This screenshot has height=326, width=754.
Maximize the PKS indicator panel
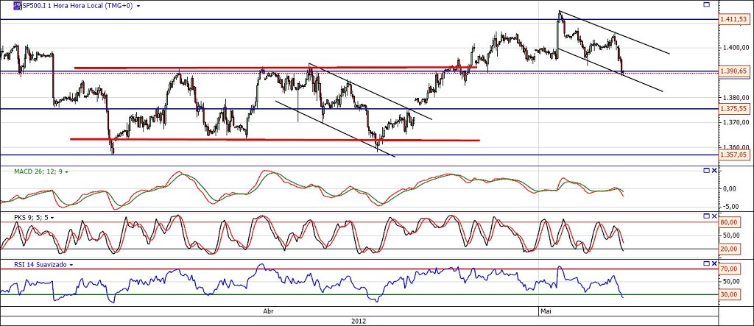click(x=706, y=216)
